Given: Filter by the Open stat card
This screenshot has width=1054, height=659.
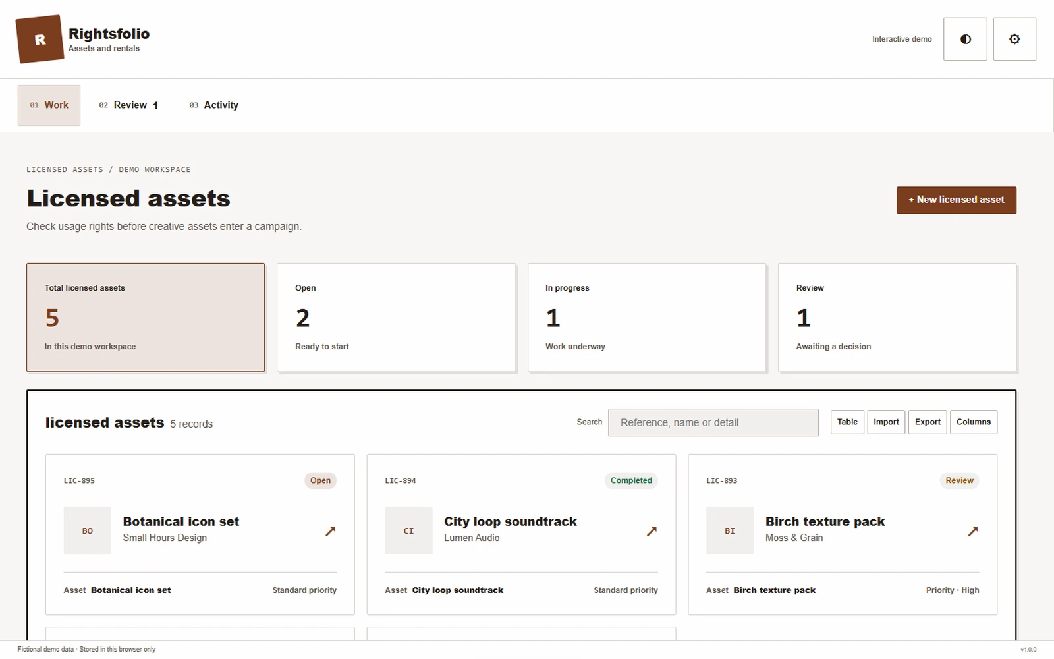Looking at the screenshot, I should (396, 318).
